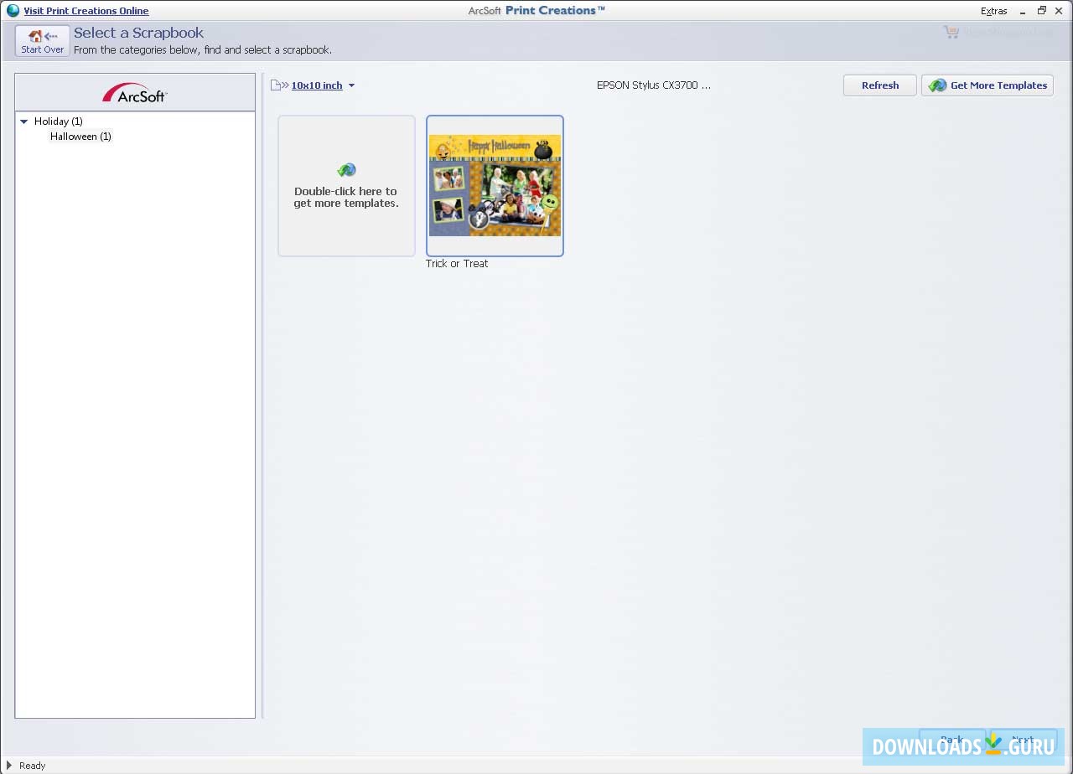Screen dimensions: 1073x774
Task: Restore down the Print Creations window
Action: coord(1042,11)
